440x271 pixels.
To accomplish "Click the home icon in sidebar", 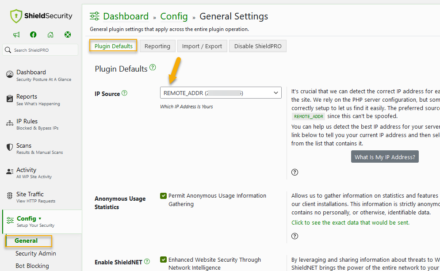I will (50, 34).
